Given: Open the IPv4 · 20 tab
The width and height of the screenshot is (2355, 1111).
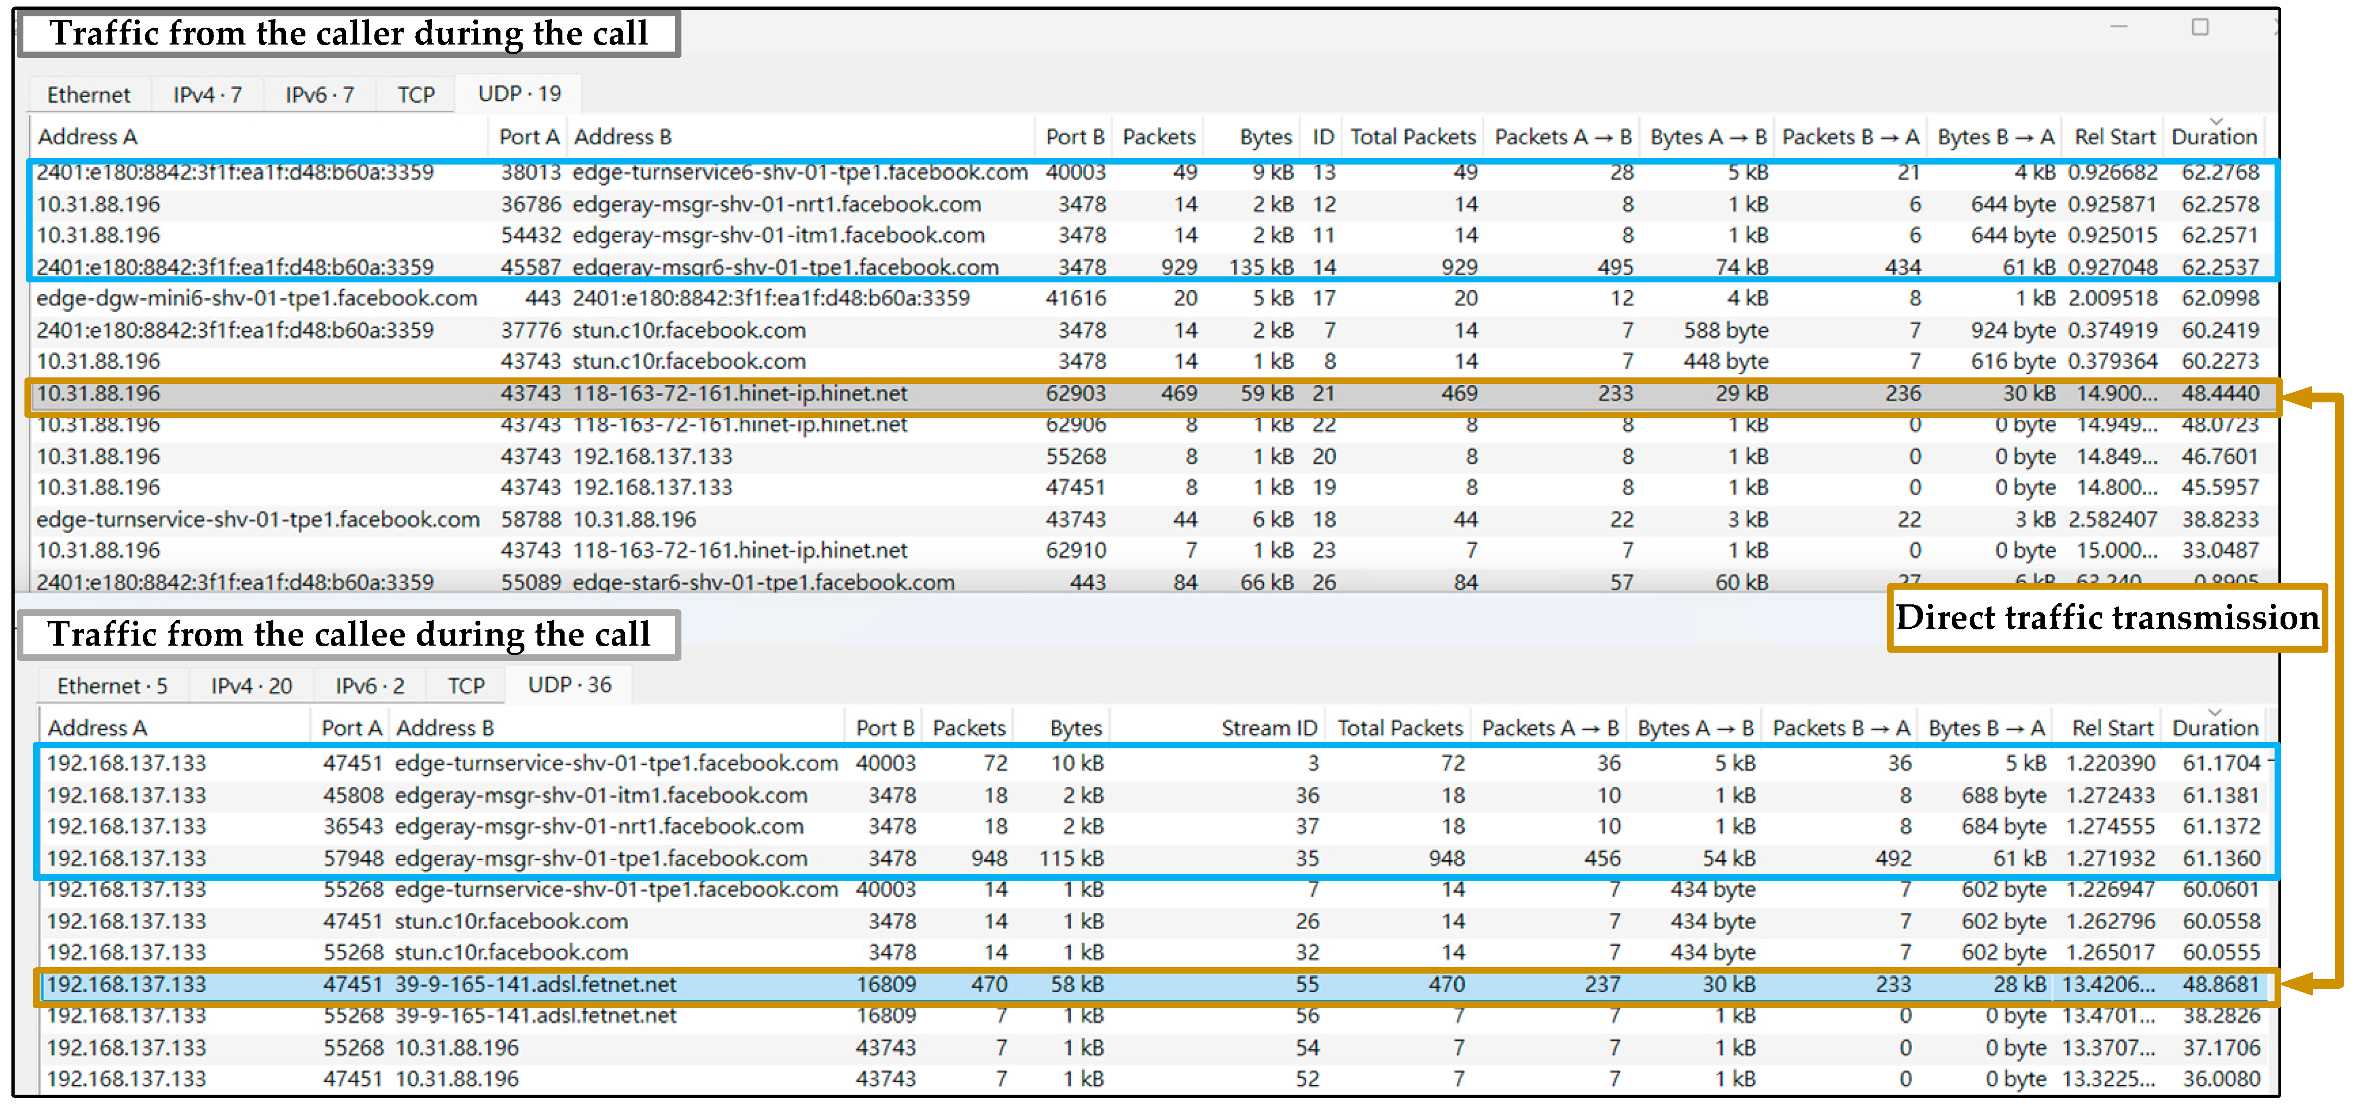Looking at the screenshot, I should pos(252,686).
